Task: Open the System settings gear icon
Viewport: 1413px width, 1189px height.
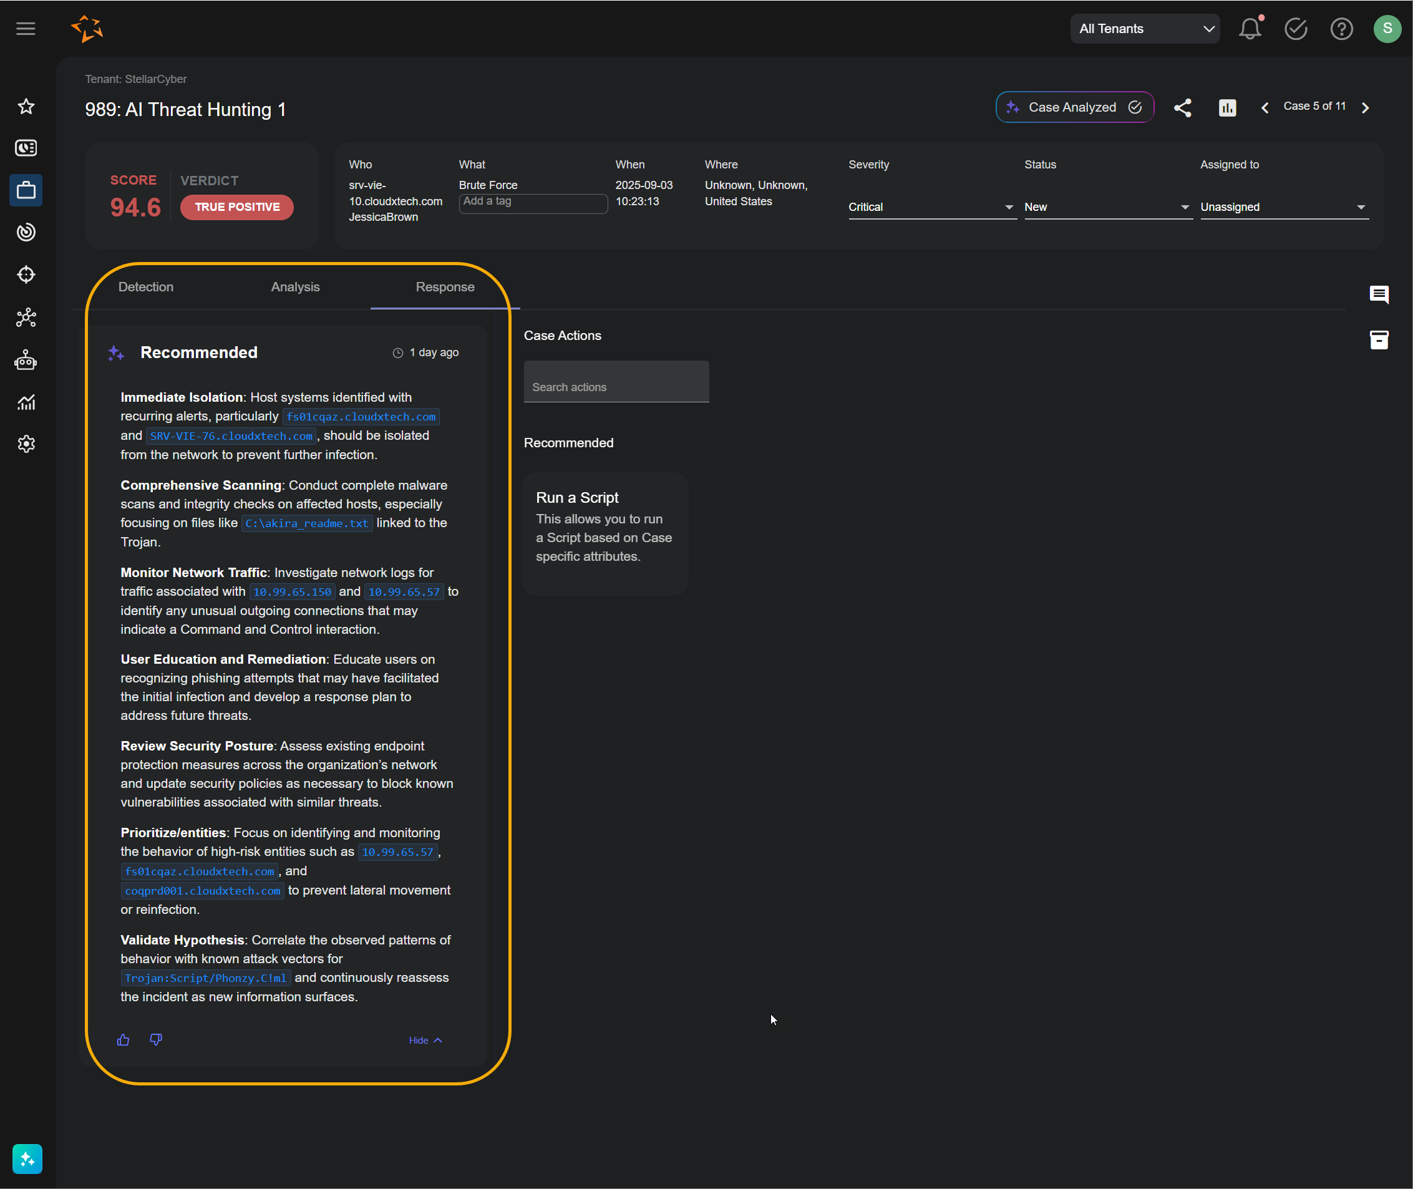Action: (26, 444)
